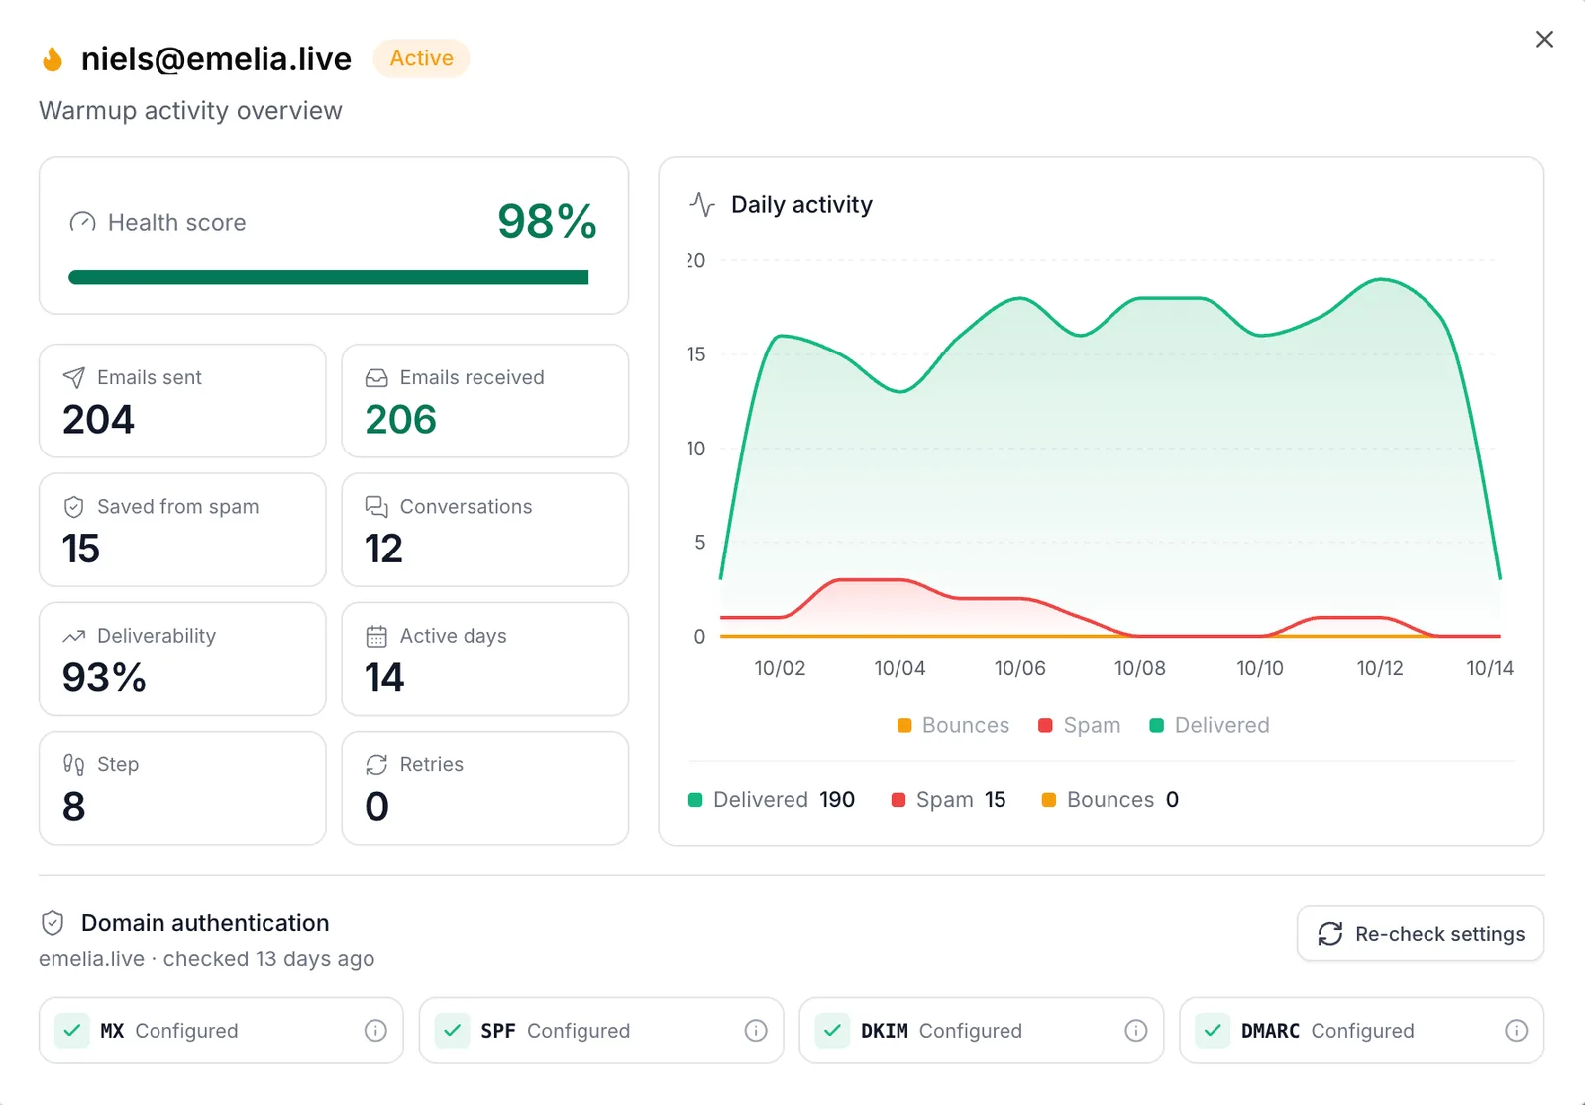
Task: Click the MX Configured green checkmark
Action: click(72, 1031)
